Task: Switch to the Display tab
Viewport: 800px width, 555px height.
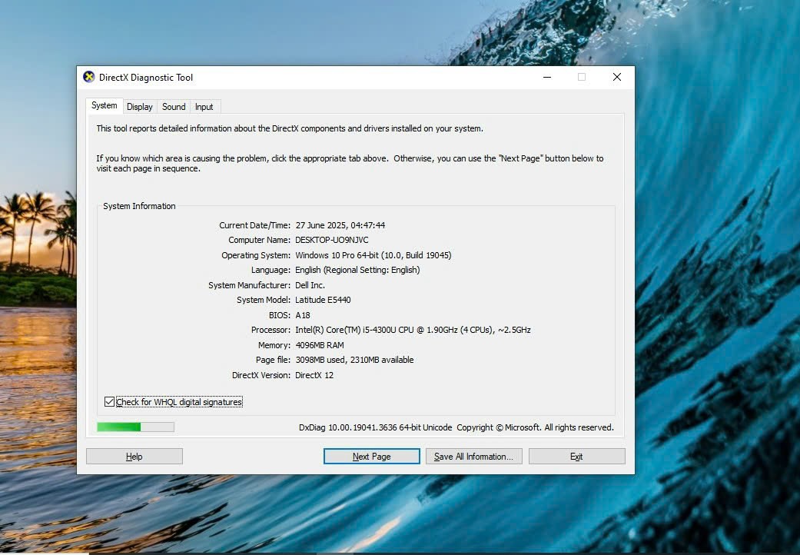Action: pos(140,107)
